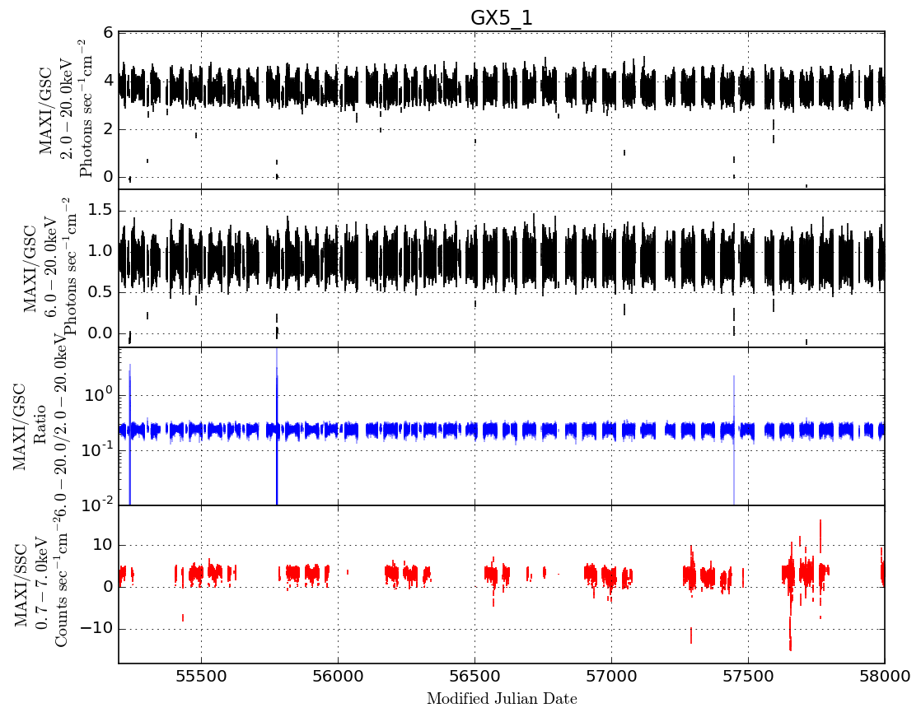Click x-axis tick label 56500

pos(475,677)
